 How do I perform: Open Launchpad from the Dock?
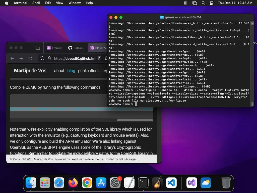[x=45, y=183]
